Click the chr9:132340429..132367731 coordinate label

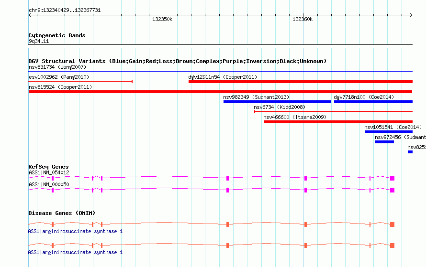click(x=65, y=11)
